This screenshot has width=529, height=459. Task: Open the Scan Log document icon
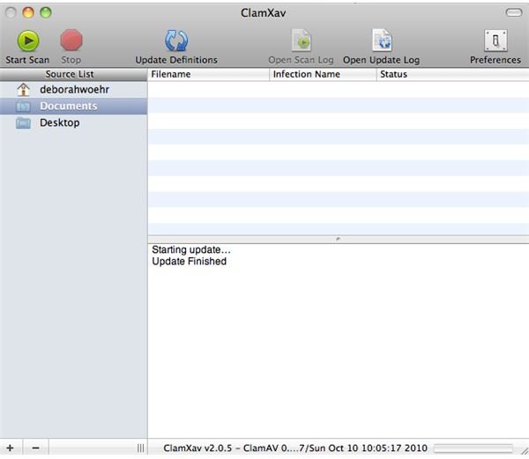click(x=301, y=41)
